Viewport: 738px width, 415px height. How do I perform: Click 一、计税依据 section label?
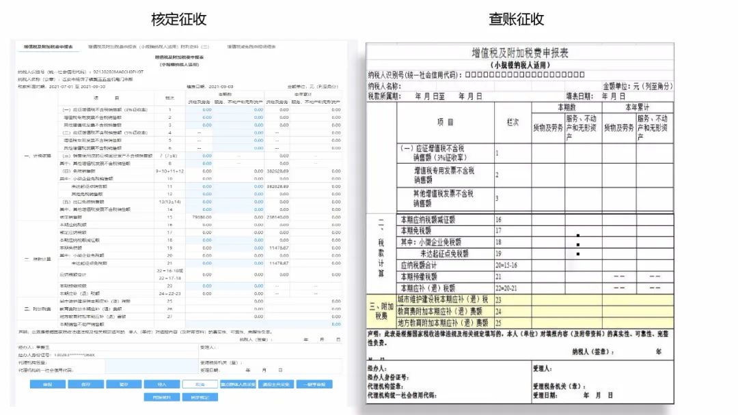38,156
